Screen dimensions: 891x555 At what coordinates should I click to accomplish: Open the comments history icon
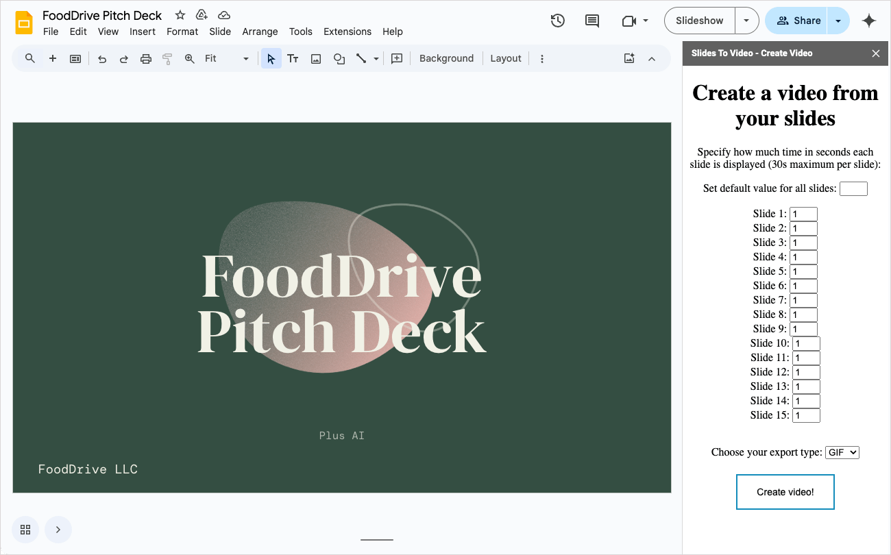click(592, 21)
